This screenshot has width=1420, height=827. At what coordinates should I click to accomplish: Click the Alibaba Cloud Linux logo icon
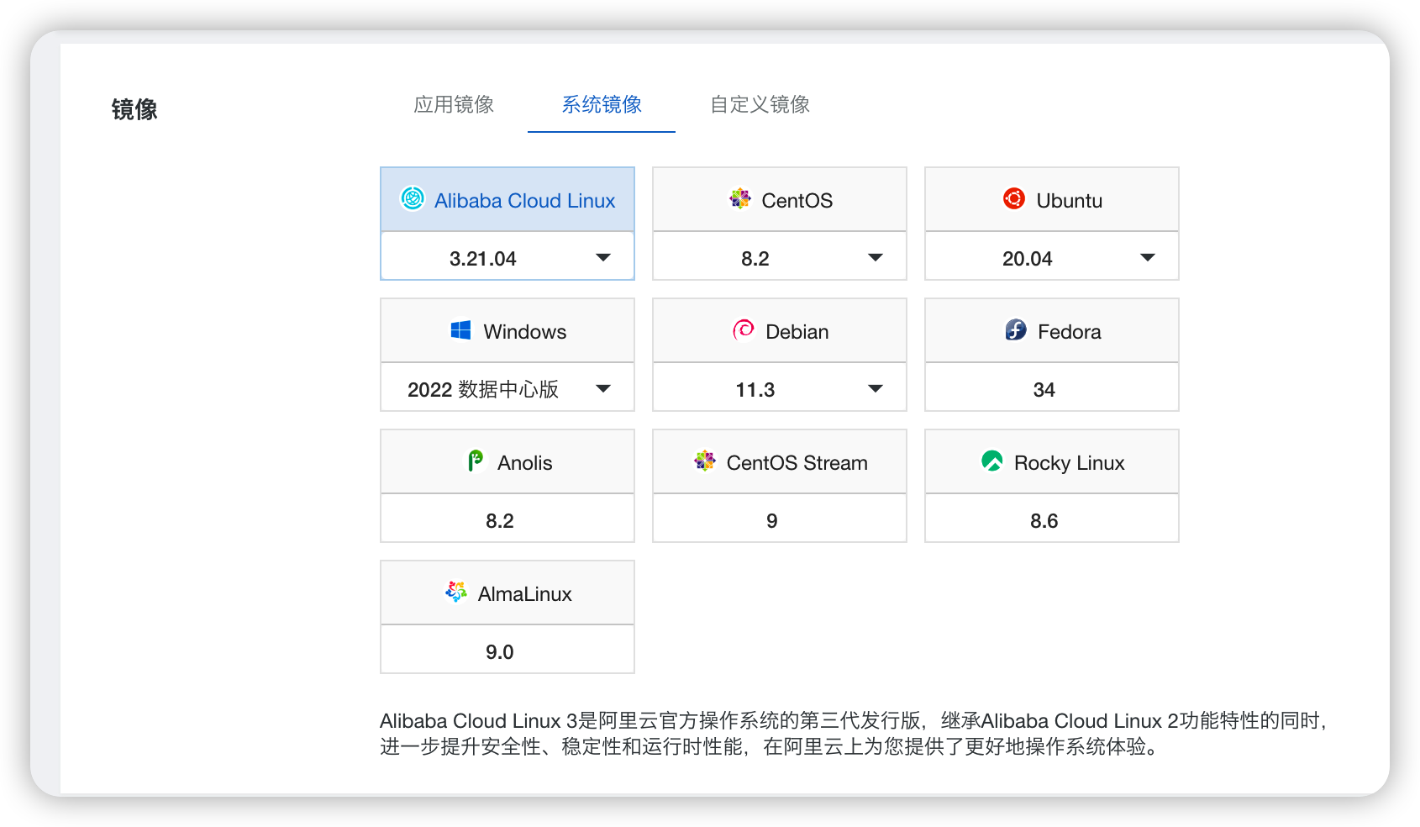point(413,198)
